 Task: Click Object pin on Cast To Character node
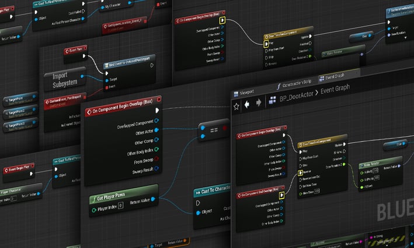(199, 212)
